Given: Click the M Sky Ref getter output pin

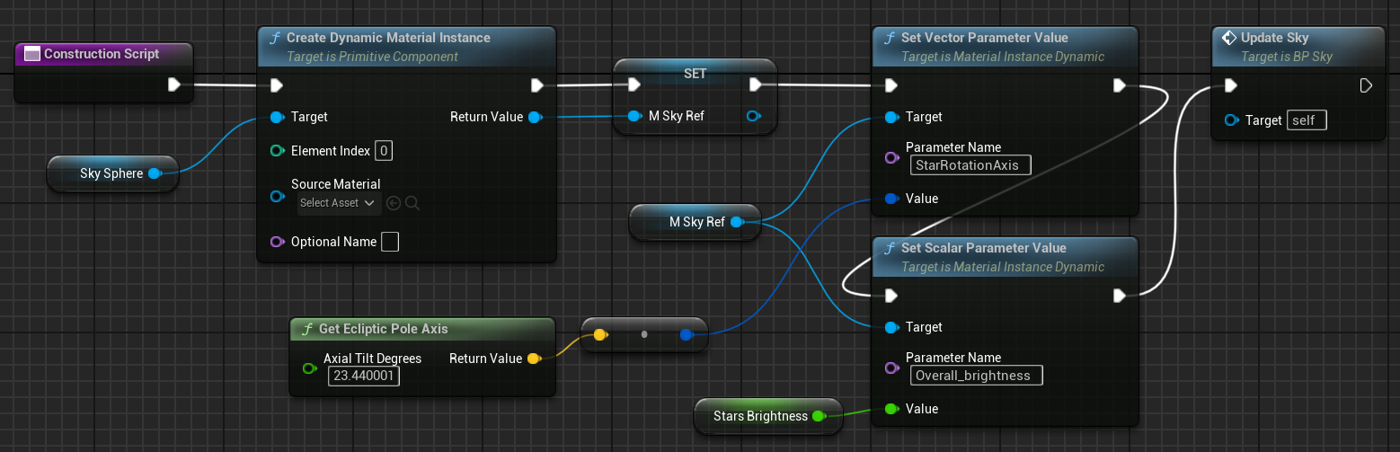Looking at the screenshot, I should (x=737, y=222).
